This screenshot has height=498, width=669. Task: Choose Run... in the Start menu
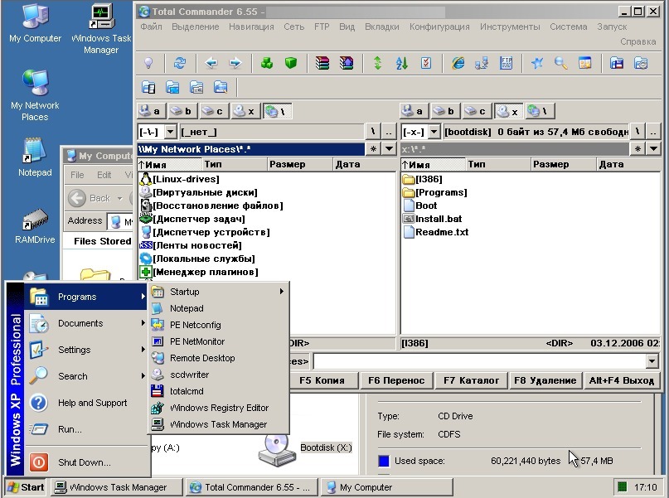pos(87,429)
